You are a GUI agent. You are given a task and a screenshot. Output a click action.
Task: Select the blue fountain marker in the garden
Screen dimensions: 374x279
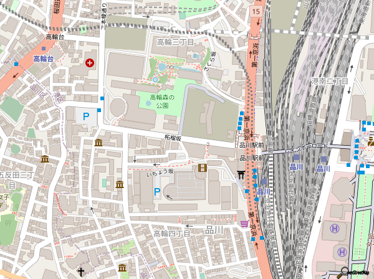pos(155,79)
